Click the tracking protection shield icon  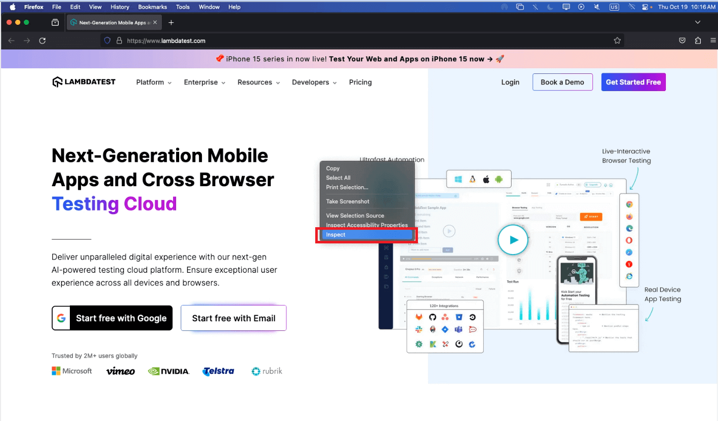click(x=107, y=41)
